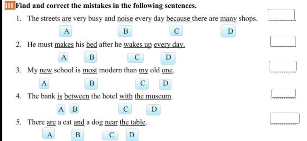Screen dimensions: 307x141
Task: Choose option C under 'near' in sentence 5
Action: [x=112, y=135]
